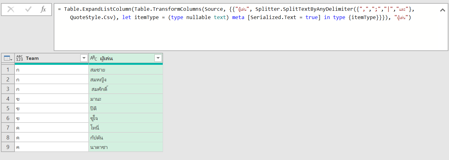This screenshot has height=160, width=449.
Task: Open the table menu icon in header corner
Action: 8,58
